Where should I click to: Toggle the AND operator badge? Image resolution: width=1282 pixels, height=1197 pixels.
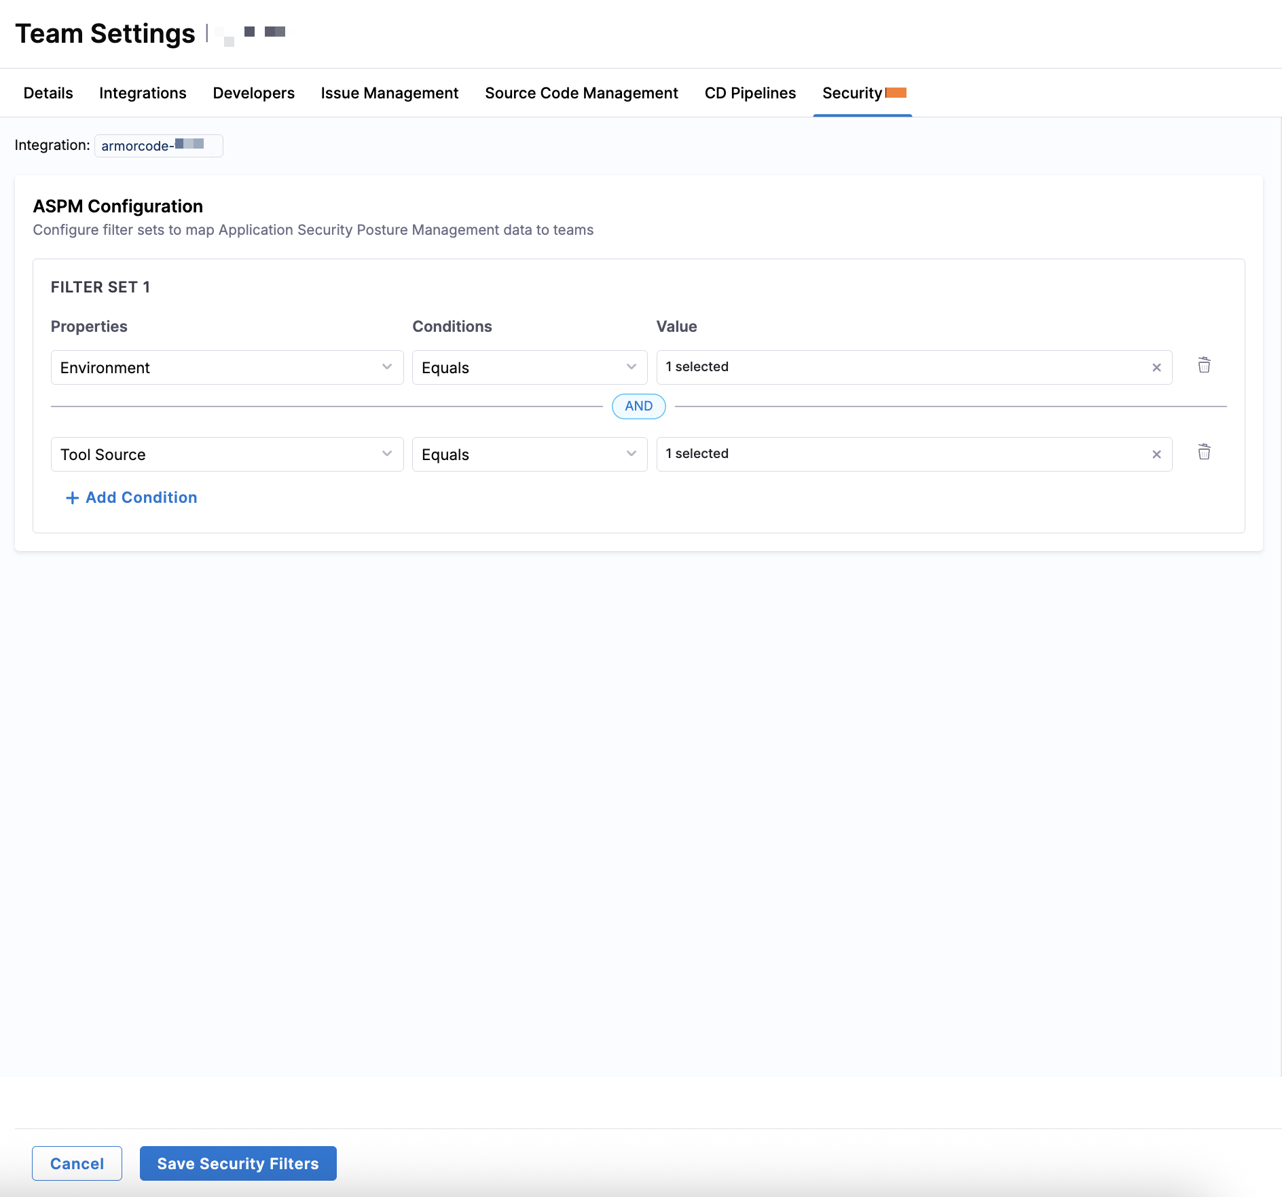(638, 406)
